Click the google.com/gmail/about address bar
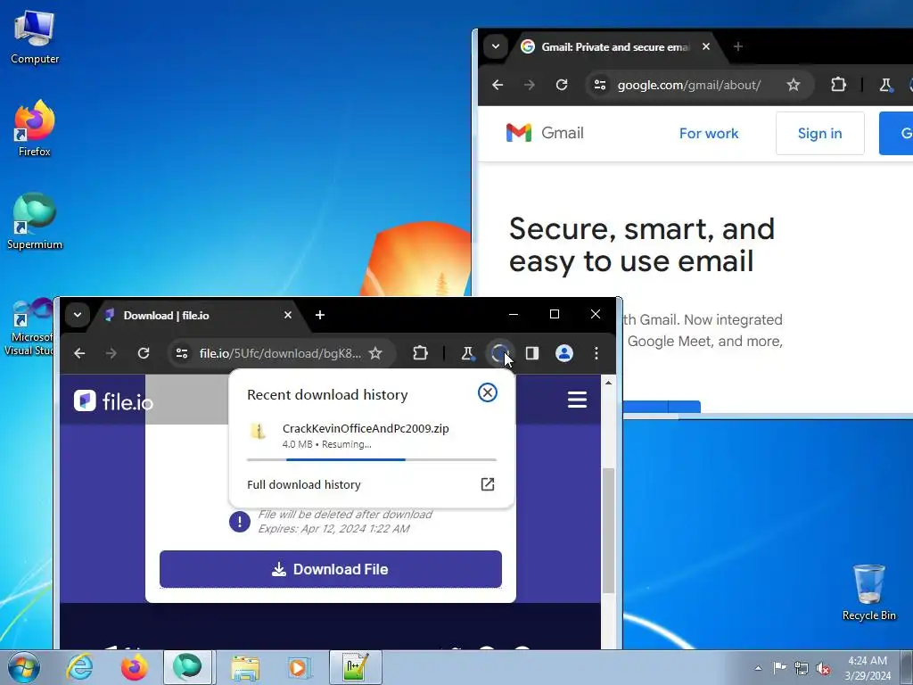The image size is (913, 685). coord(689,85)
